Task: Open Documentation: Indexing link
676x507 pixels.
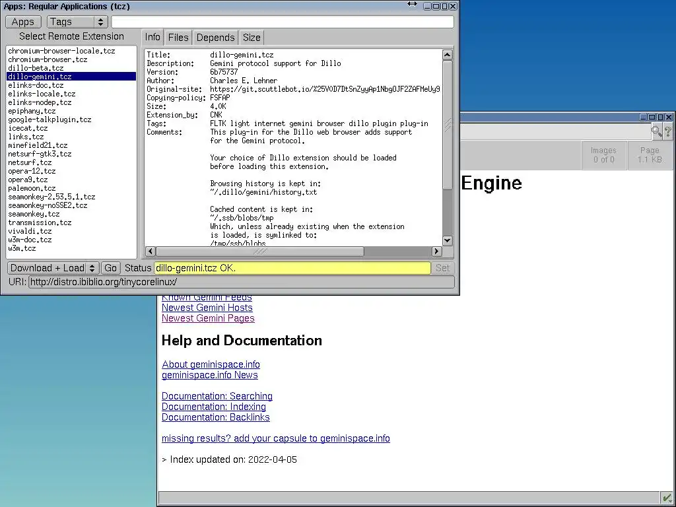Action: pos(213,407)
